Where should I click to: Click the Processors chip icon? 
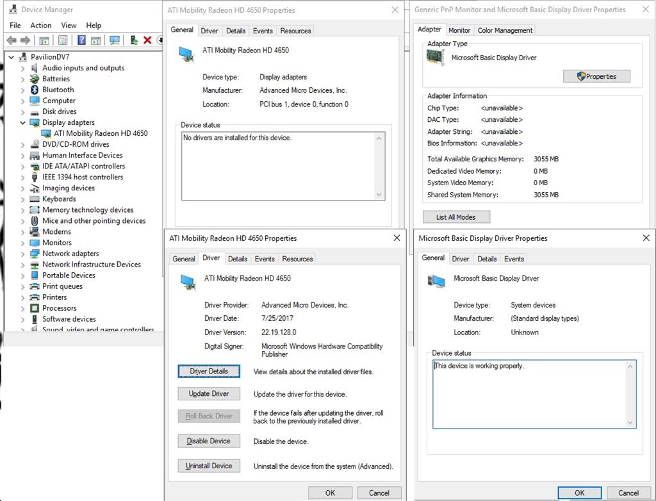35,308
